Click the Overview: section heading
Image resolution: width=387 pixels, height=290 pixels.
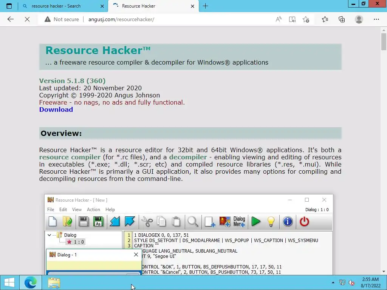[61, 133]
